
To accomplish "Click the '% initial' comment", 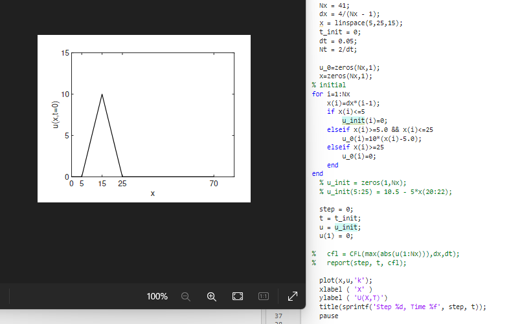I will (328, 85).
